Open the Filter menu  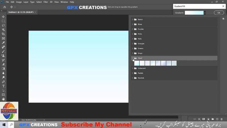pos(46,2)
